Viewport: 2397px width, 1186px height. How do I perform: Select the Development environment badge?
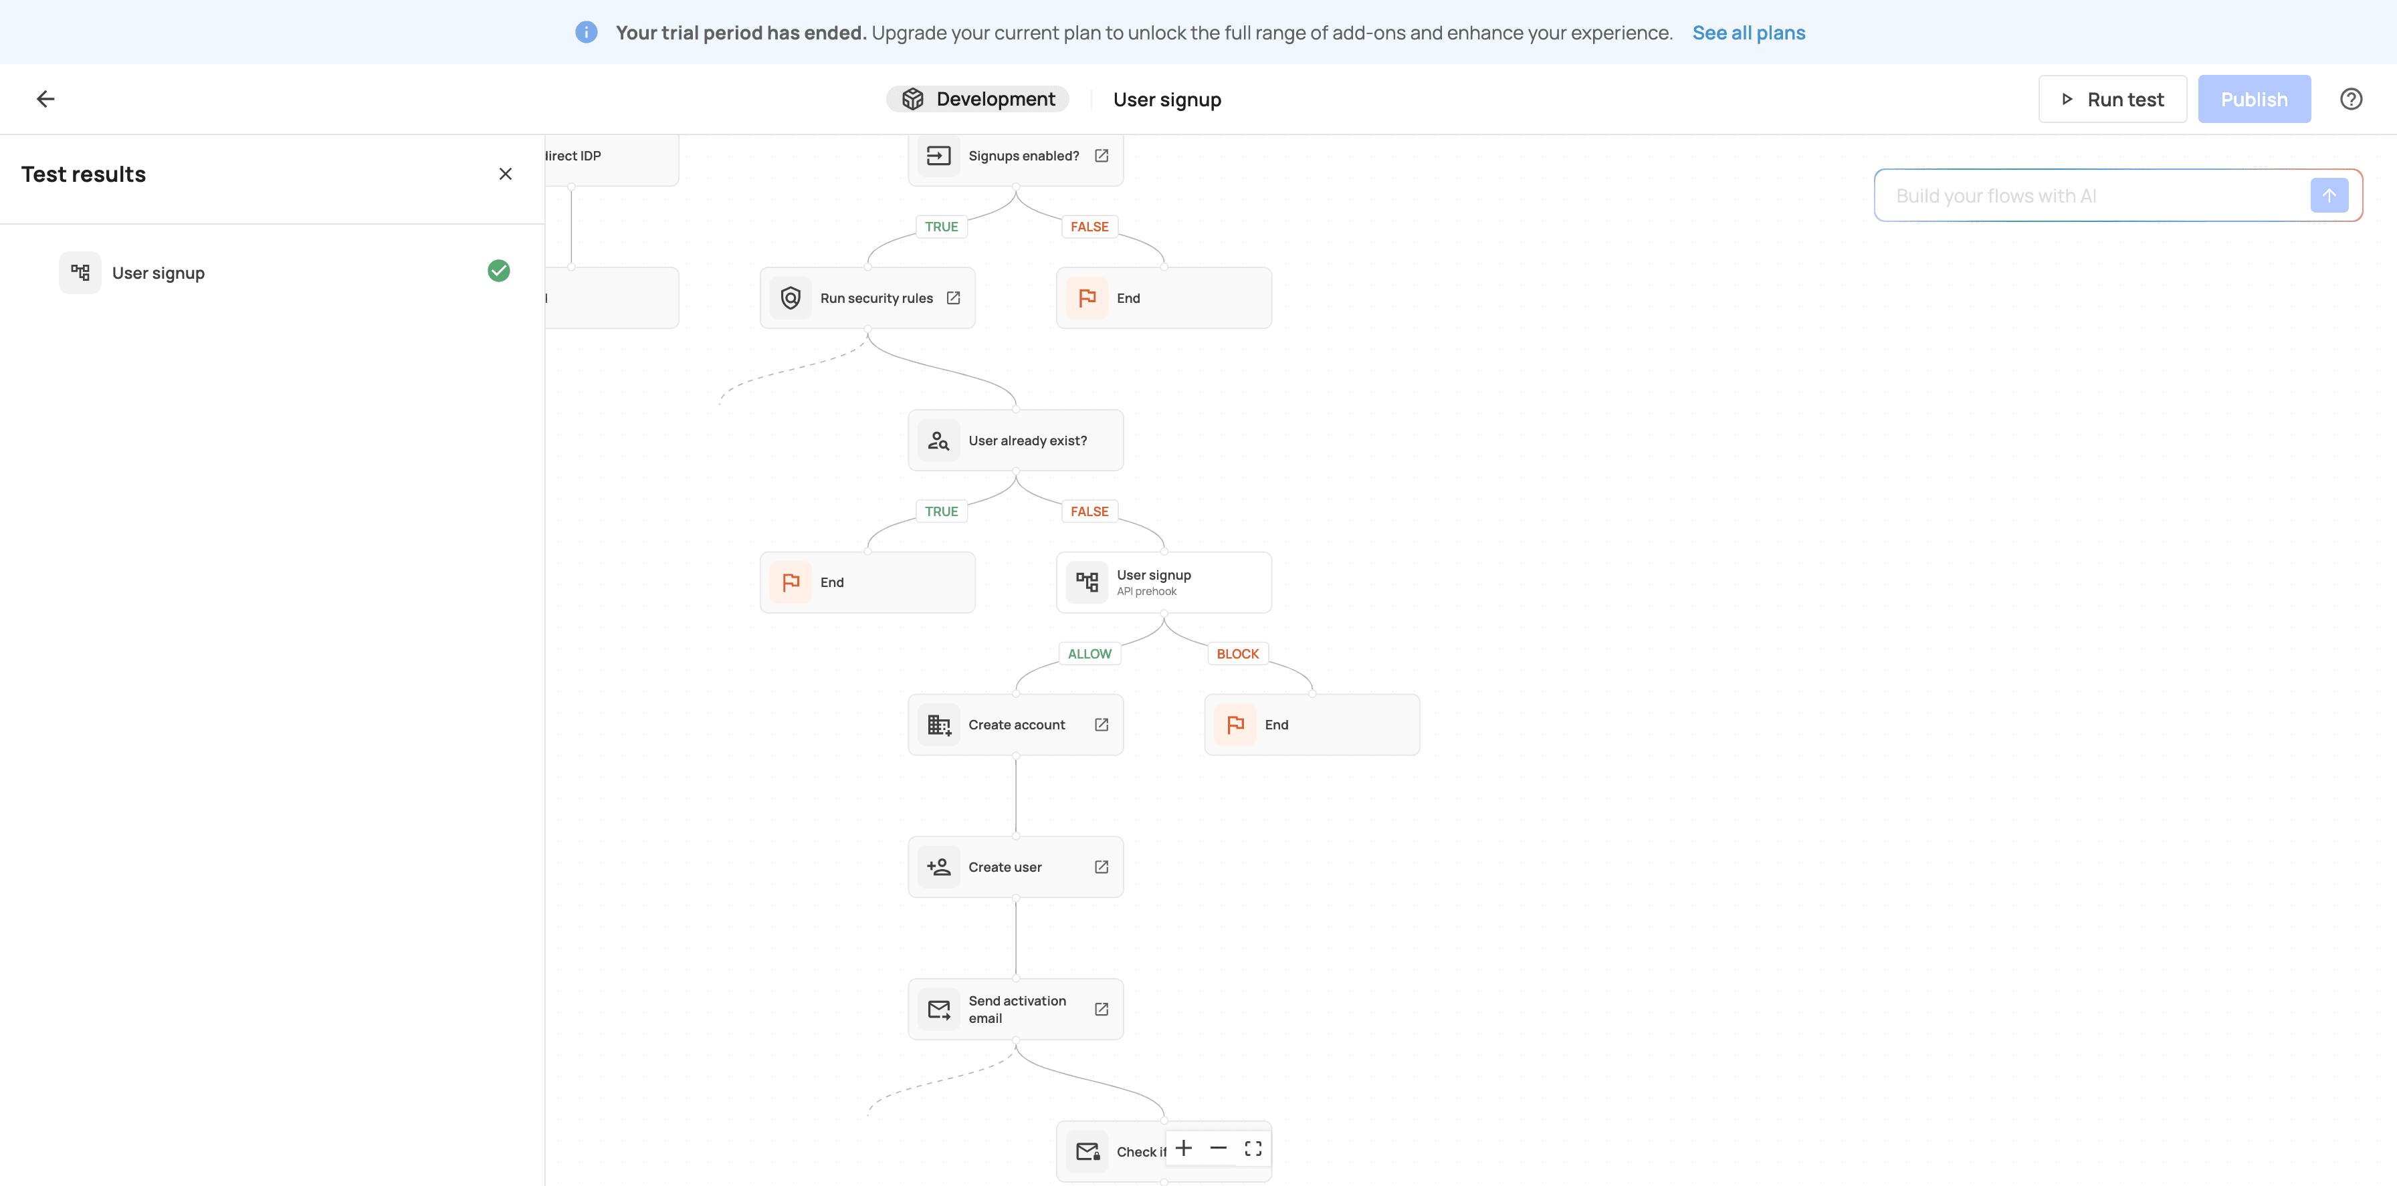[977, 98]
